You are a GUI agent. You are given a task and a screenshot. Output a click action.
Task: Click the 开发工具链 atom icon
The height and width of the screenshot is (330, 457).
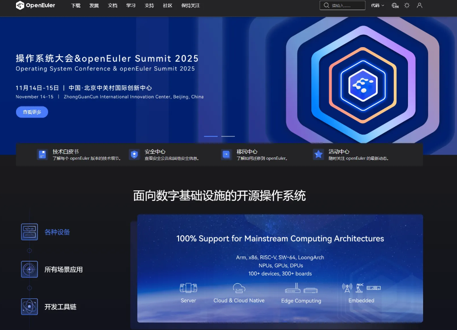pos(29,306)
